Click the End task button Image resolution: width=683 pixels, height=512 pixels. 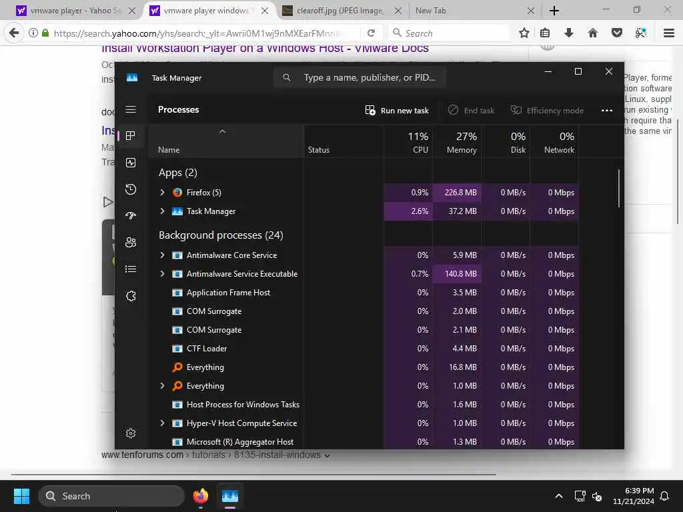tap(472, 111)
